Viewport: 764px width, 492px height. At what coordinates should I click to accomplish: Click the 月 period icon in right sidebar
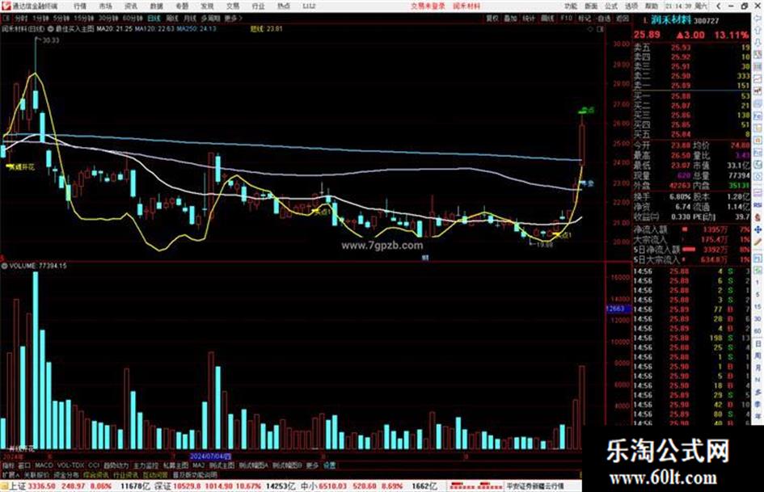(x=758, y=368)
